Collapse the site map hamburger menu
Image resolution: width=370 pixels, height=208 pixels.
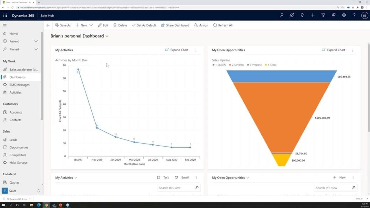pyautogui.click(x=5, y=25)
